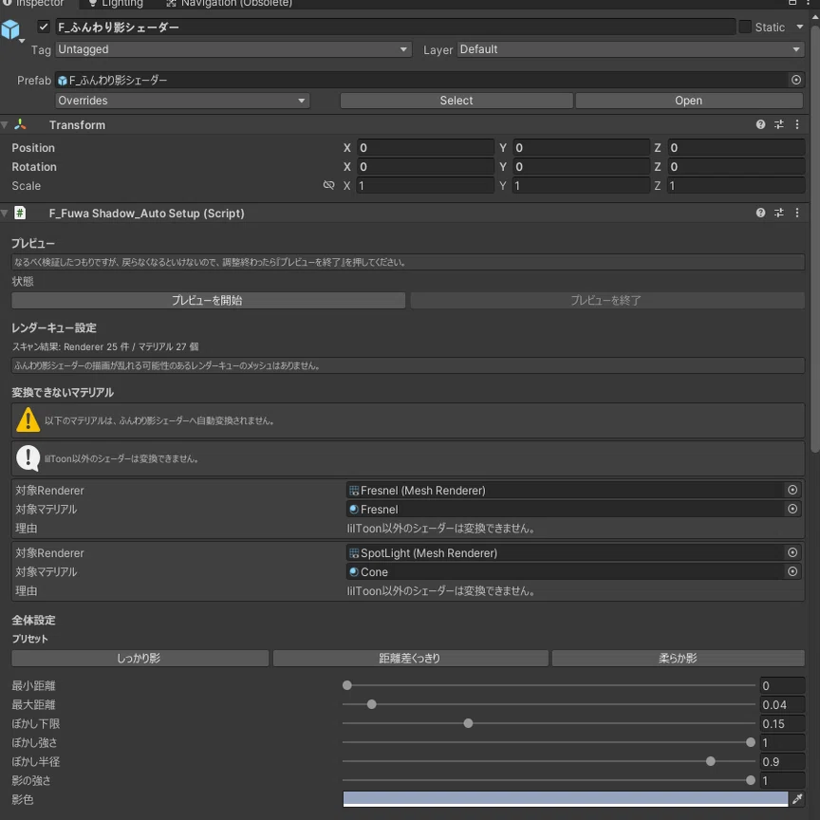
Task: Apply the 柔らか影 preset
Action: pos(678,658)
